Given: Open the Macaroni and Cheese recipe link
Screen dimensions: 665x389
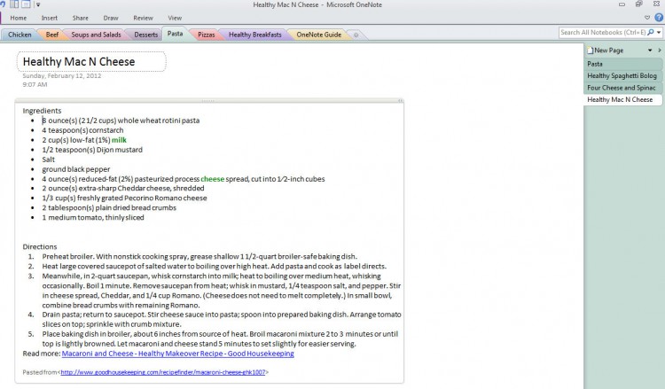Looking at the screenshot, I should pyautogui.click(x=177, y=354).
